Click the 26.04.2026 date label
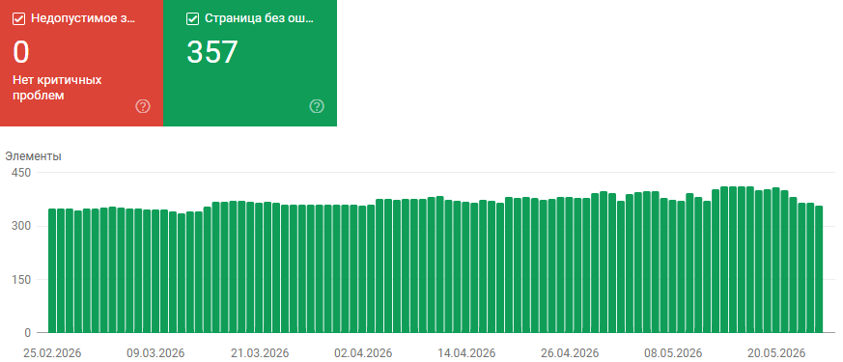The width and height of the screenshot is (843, 362). (x=570, y=353)
